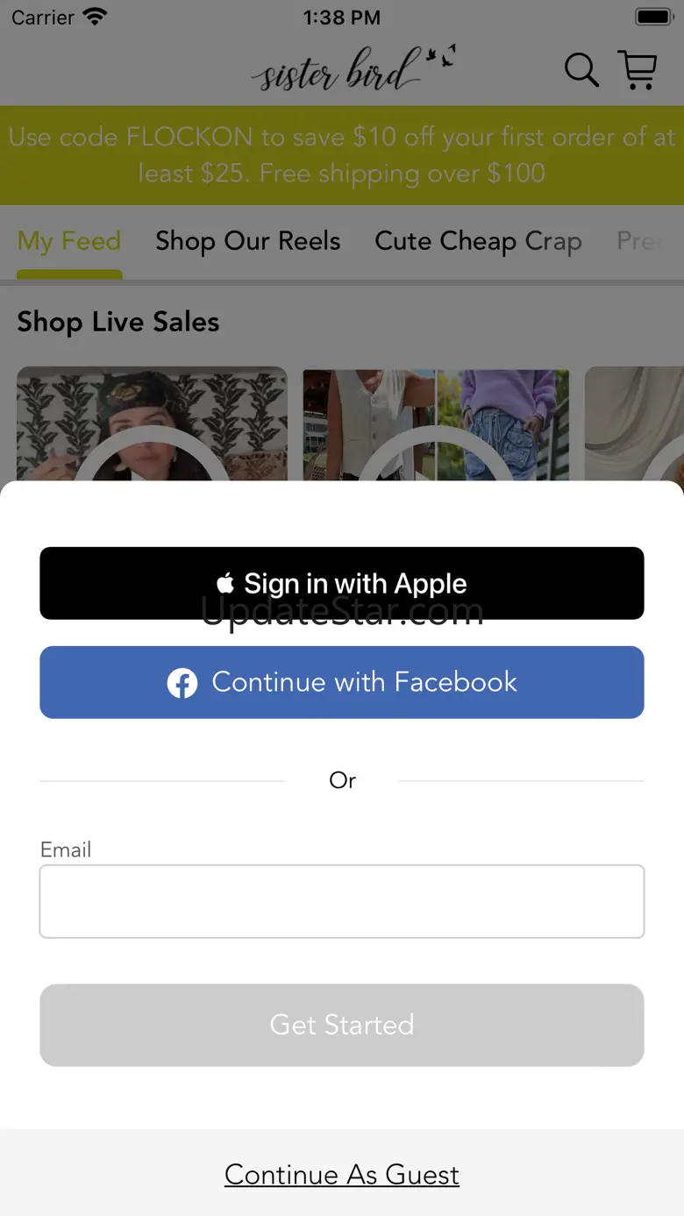Open the Shop Our Reels tab
Image resolution: width=684 pixels, height=1216 pixels.
(248, 241)
